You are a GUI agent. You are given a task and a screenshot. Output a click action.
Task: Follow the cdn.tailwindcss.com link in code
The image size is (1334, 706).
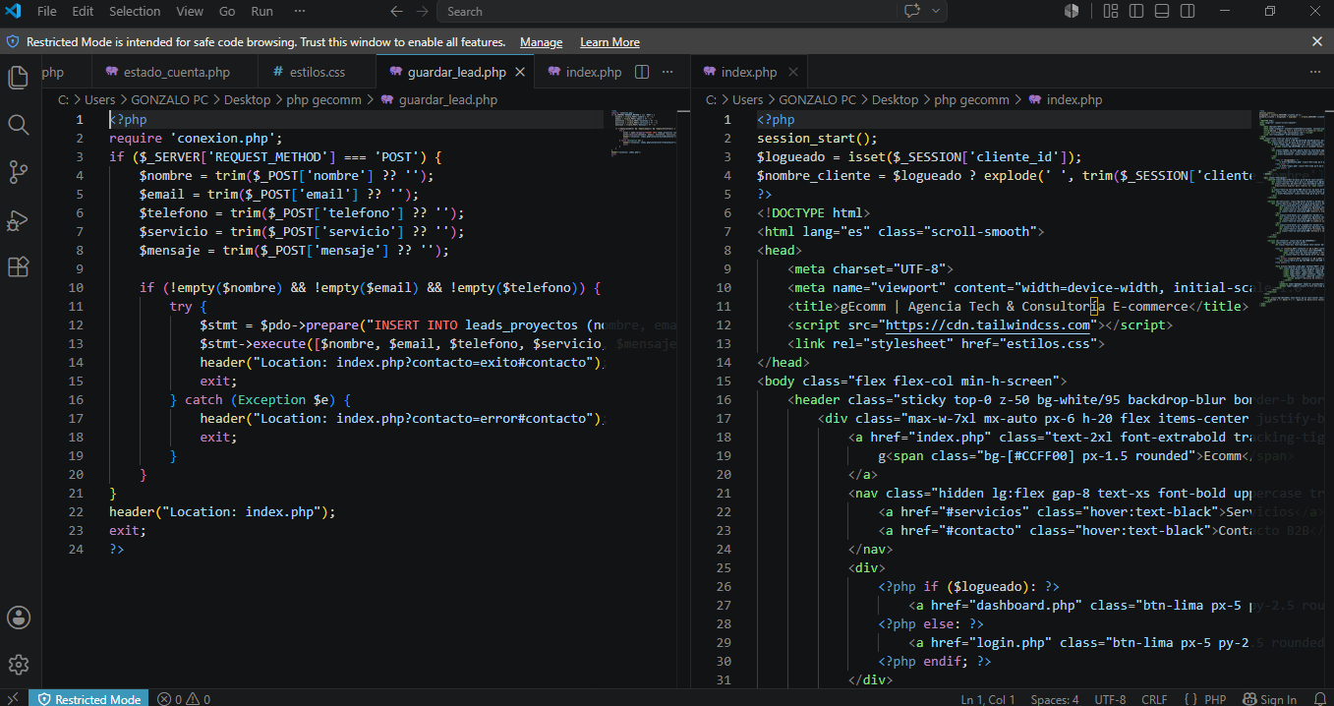988,324
